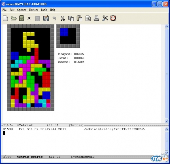The image size is (170, 164).
Task: Open directory with the file cabinet icon
Action: tap(22, 18)
